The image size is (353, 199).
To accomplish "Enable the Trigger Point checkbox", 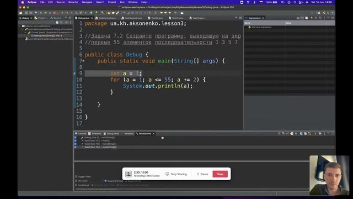I will pos(76,177).
